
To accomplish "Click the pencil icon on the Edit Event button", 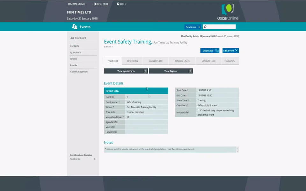I will [x=237, y=51].
